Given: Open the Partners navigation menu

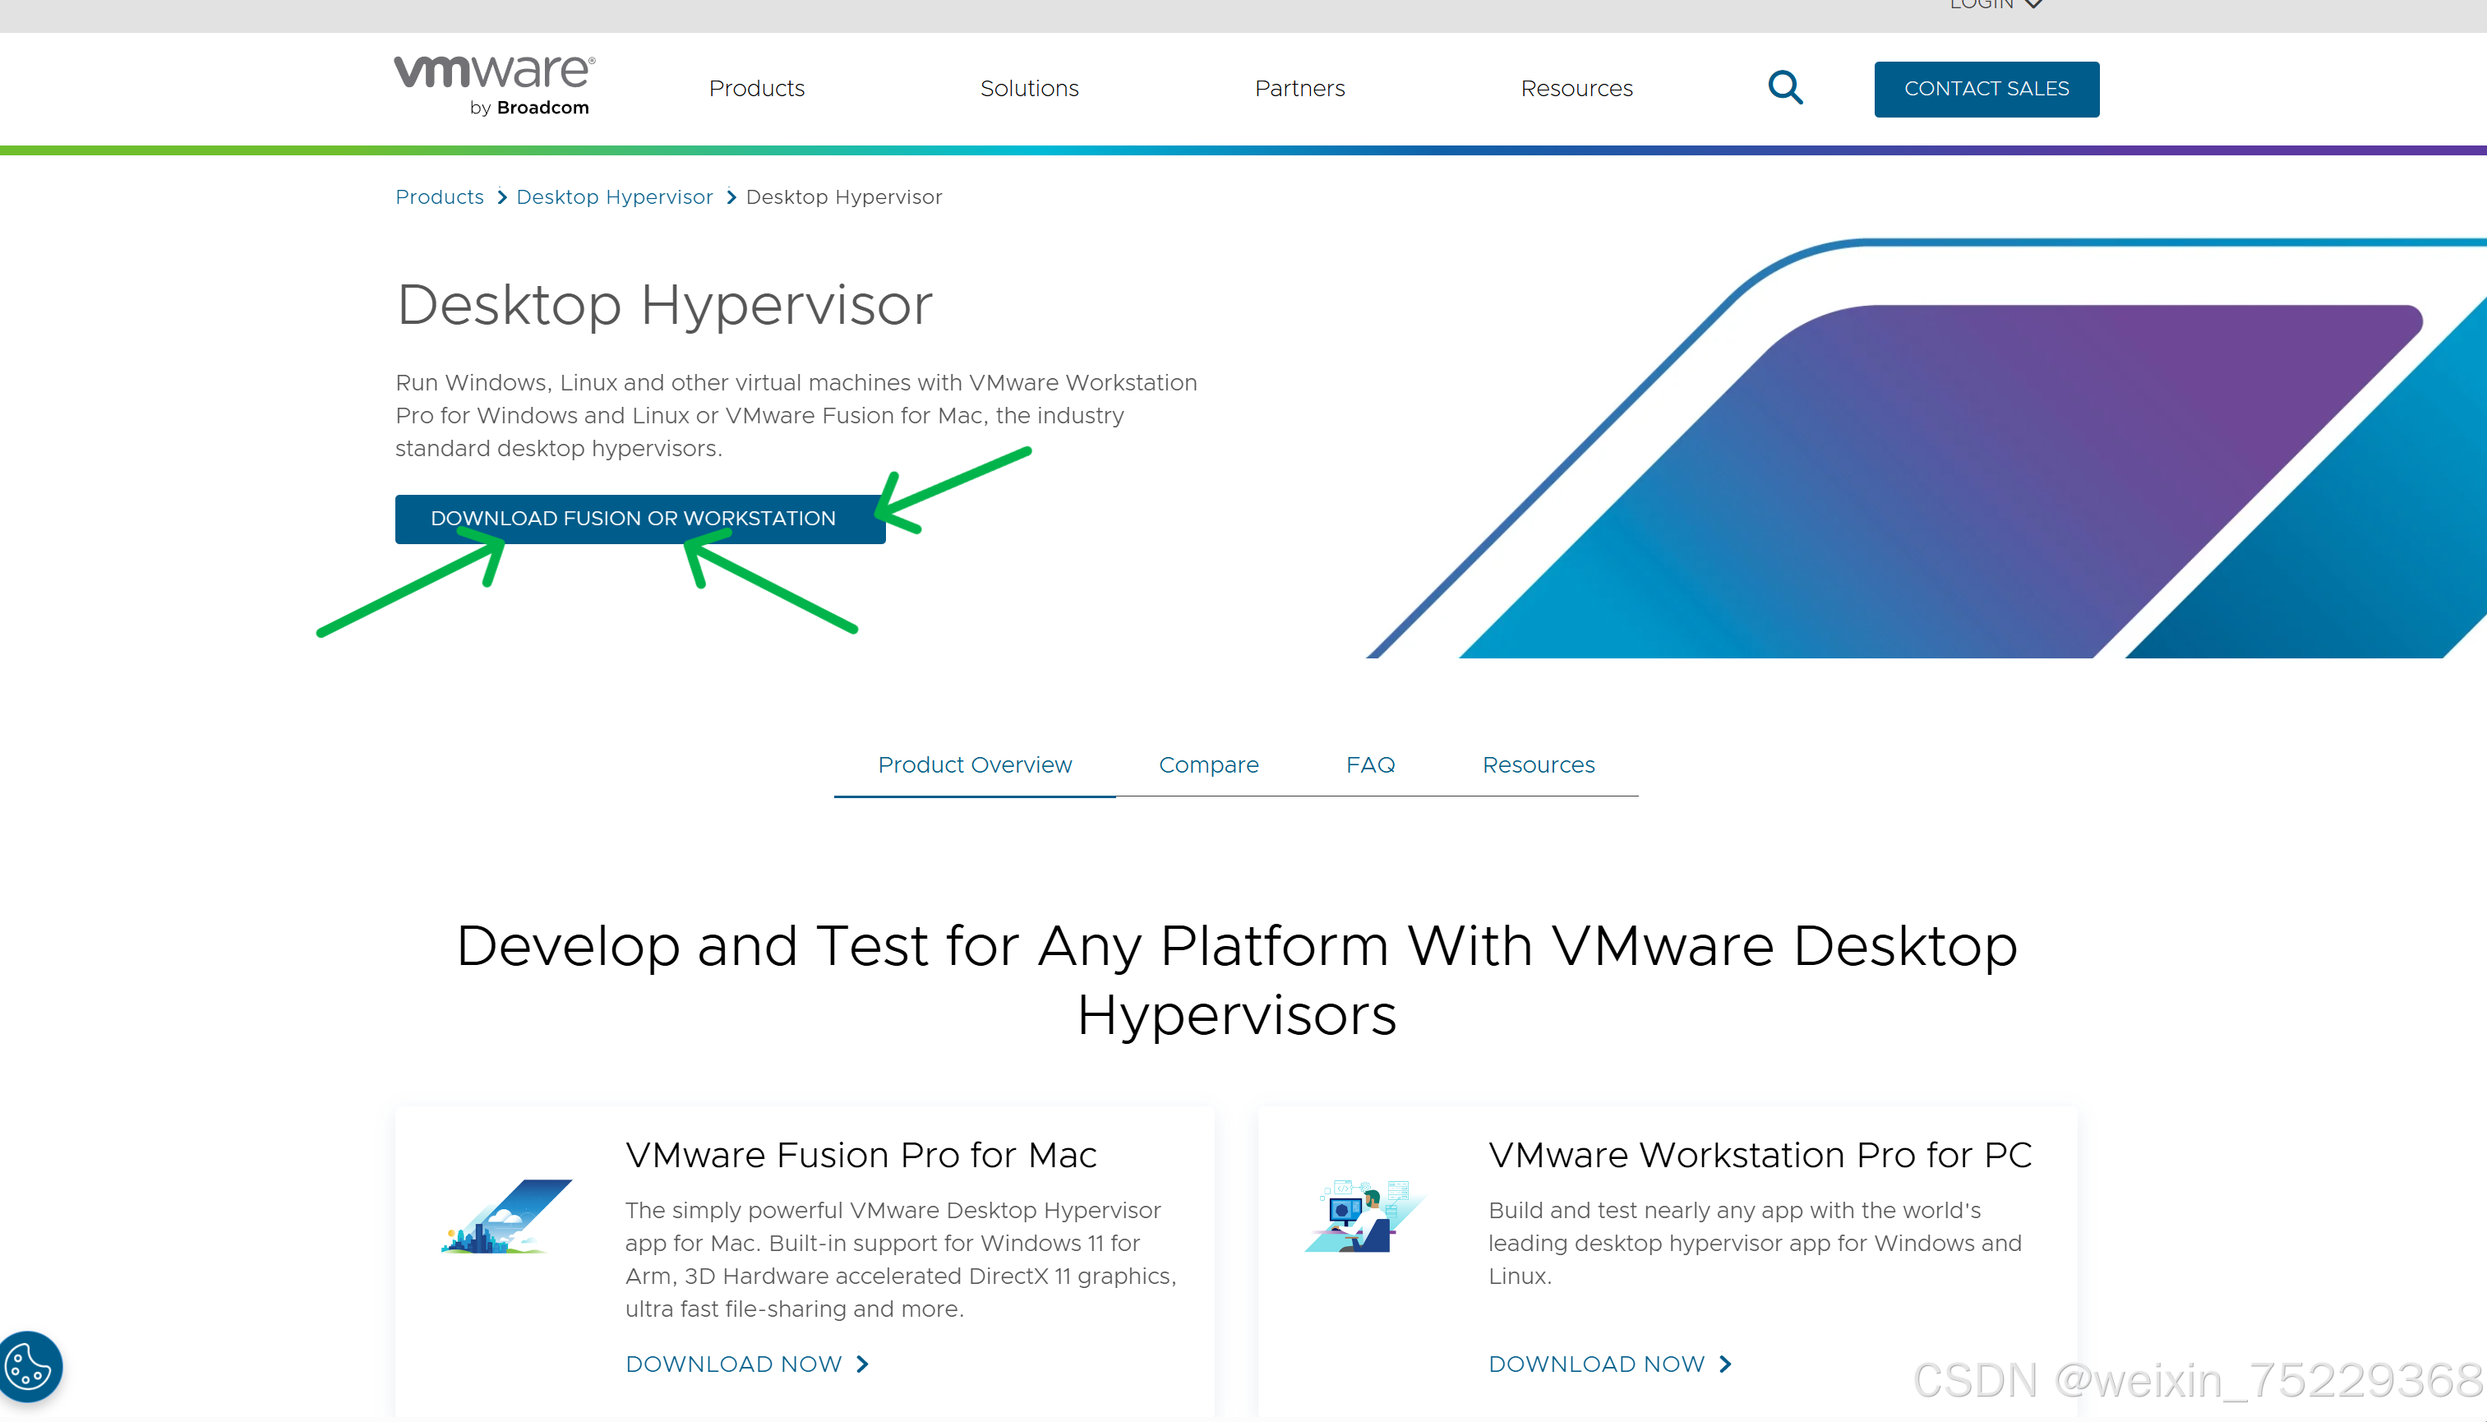Looking at the screenshot, I should pyautogui.click(x=1299, y=89).
